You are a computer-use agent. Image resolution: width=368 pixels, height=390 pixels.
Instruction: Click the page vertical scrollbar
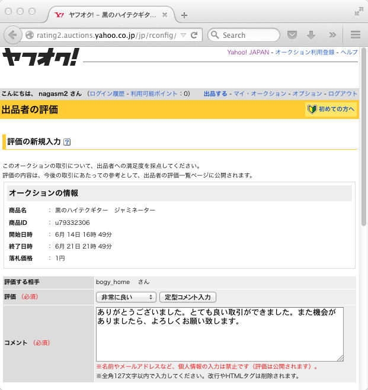click(x=364, y=137)
